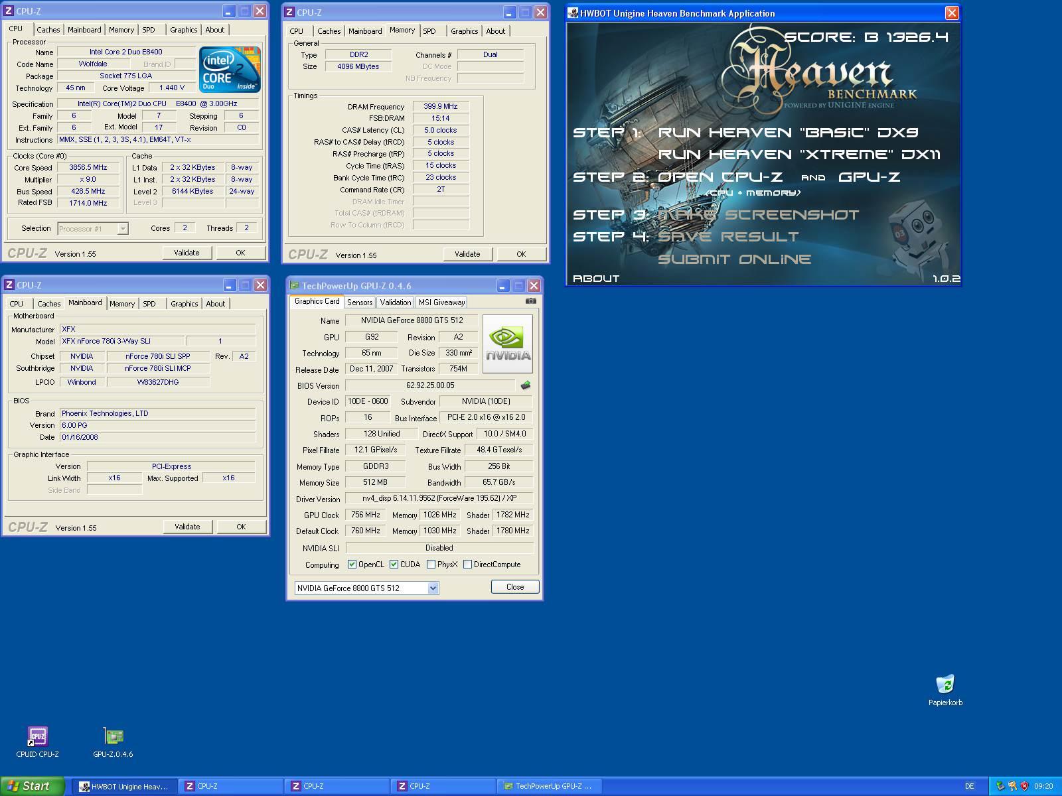1062x796 pixels.
Task: Toggle the OpenCL checkbox
Action: click(x=352, y=564)
